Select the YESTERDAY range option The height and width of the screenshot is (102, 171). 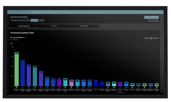15,20
